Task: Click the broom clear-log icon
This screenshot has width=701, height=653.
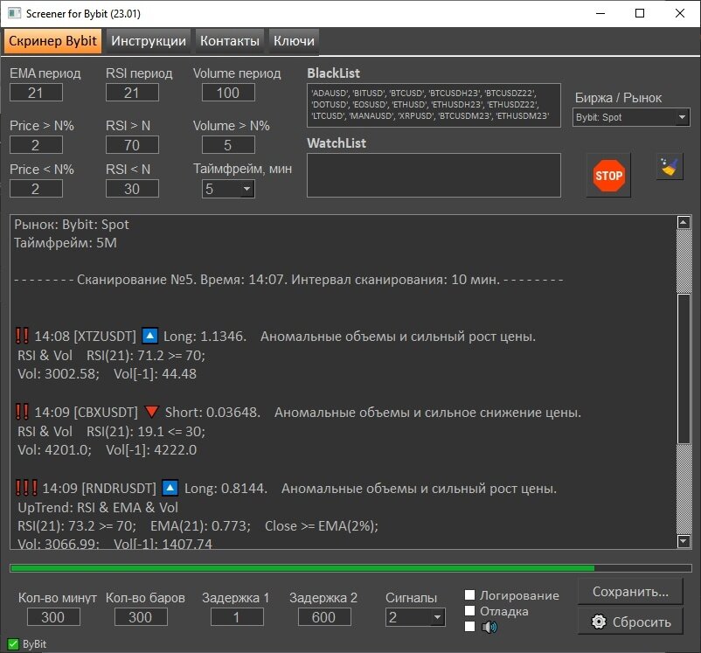Action: tap(670, 167)
